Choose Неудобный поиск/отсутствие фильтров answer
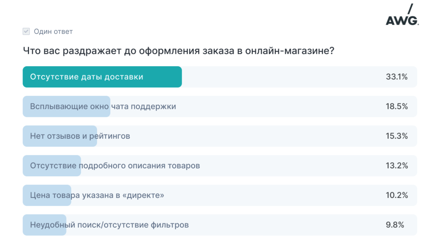424x248 pixels. point(220,225)
